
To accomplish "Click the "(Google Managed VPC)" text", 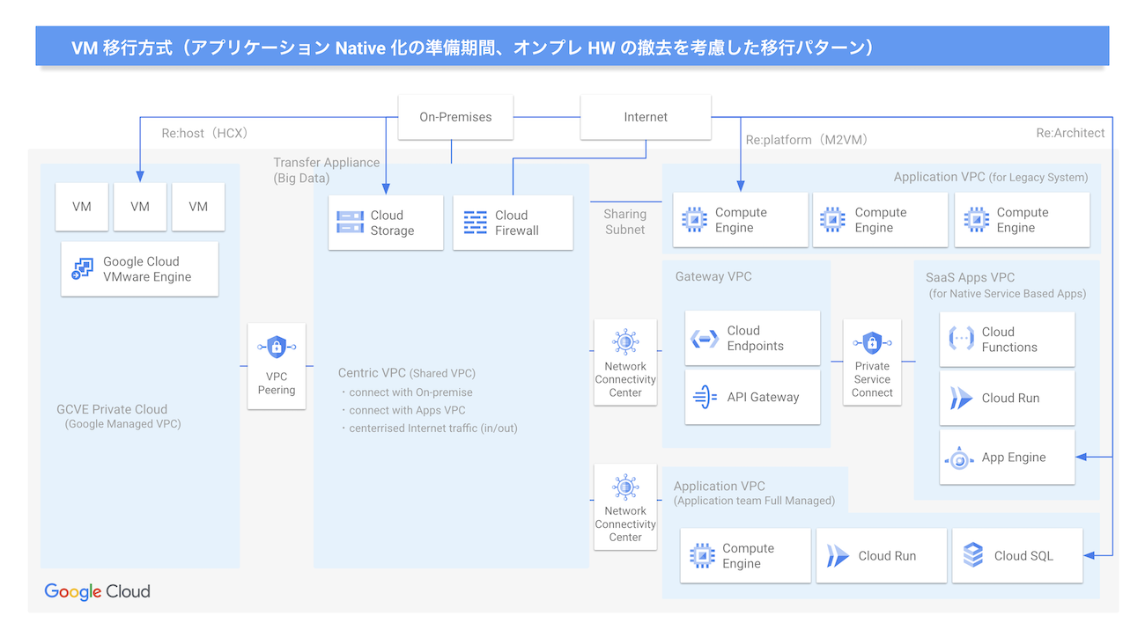I will click(122, 425).
